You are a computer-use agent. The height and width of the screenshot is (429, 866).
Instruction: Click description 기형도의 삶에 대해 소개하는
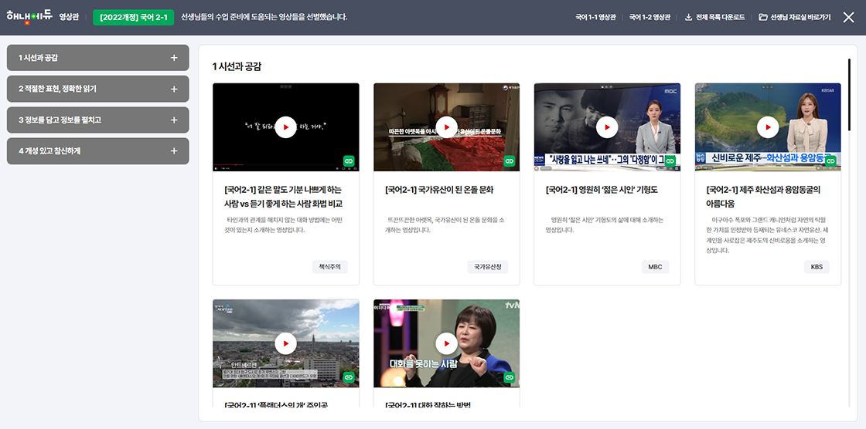604,225
